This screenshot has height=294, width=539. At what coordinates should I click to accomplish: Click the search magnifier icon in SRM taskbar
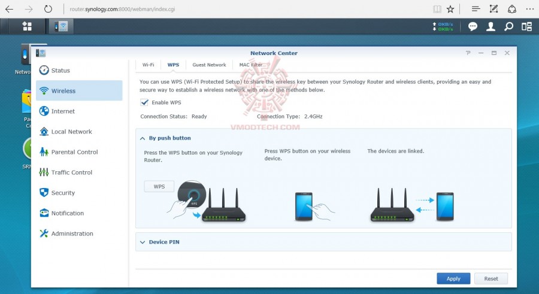(x=508, y=26)
